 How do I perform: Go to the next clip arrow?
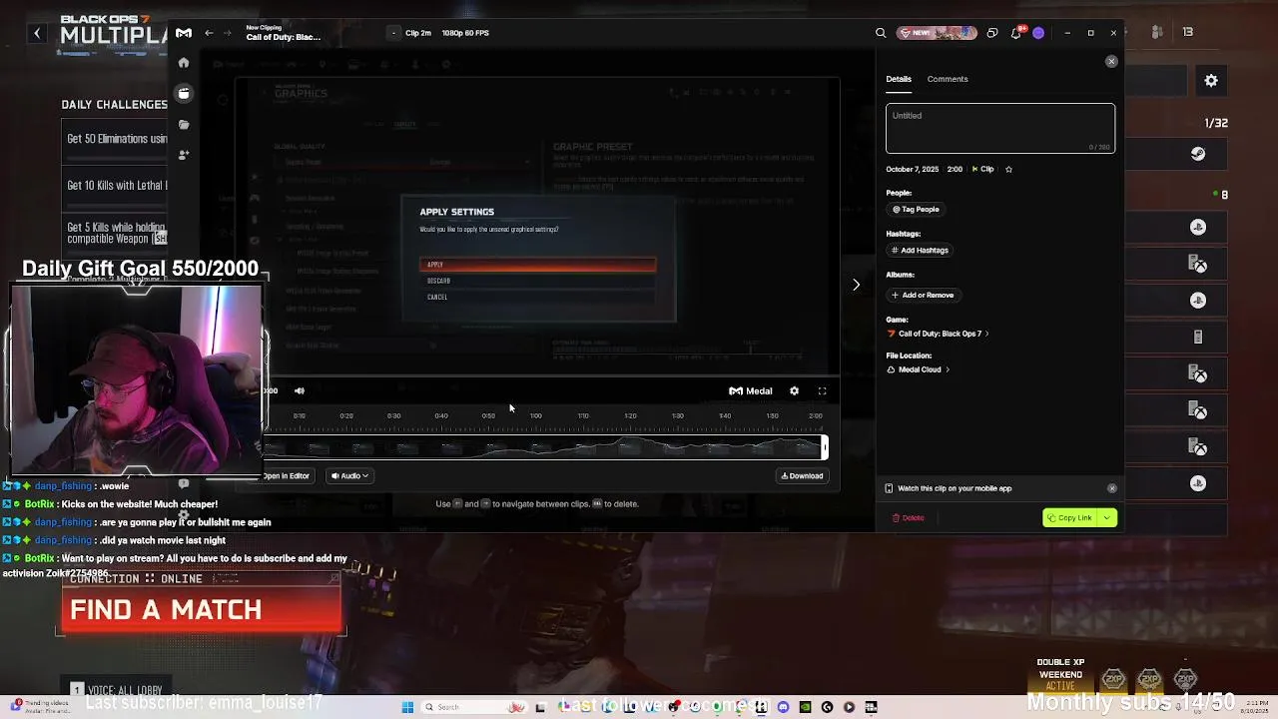pyautogui.click(x=856, y=285)
